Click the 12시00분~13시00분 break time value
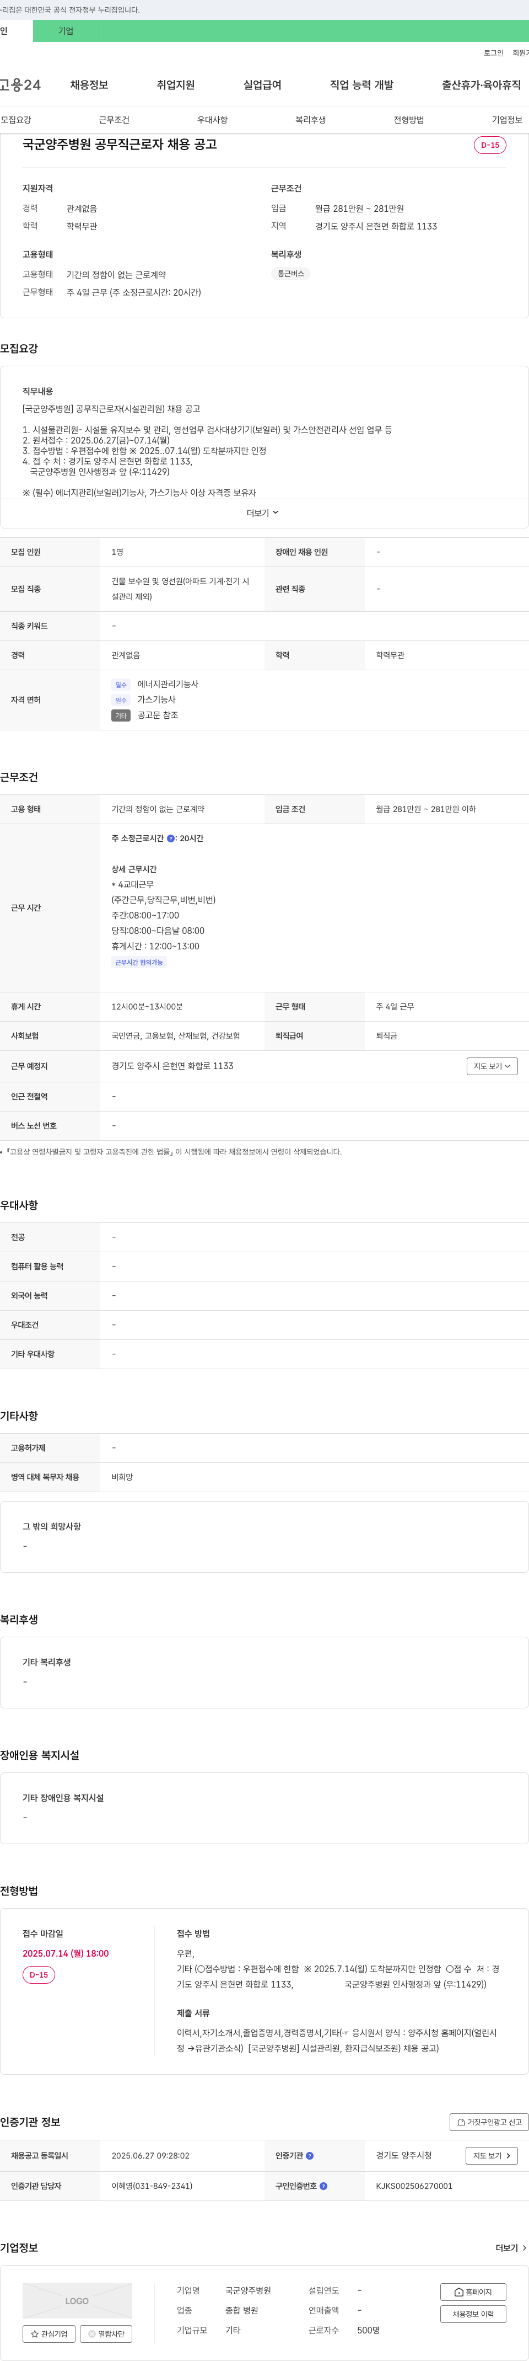The width and height of the screenshot is (529, 2361). point(147,1006)
